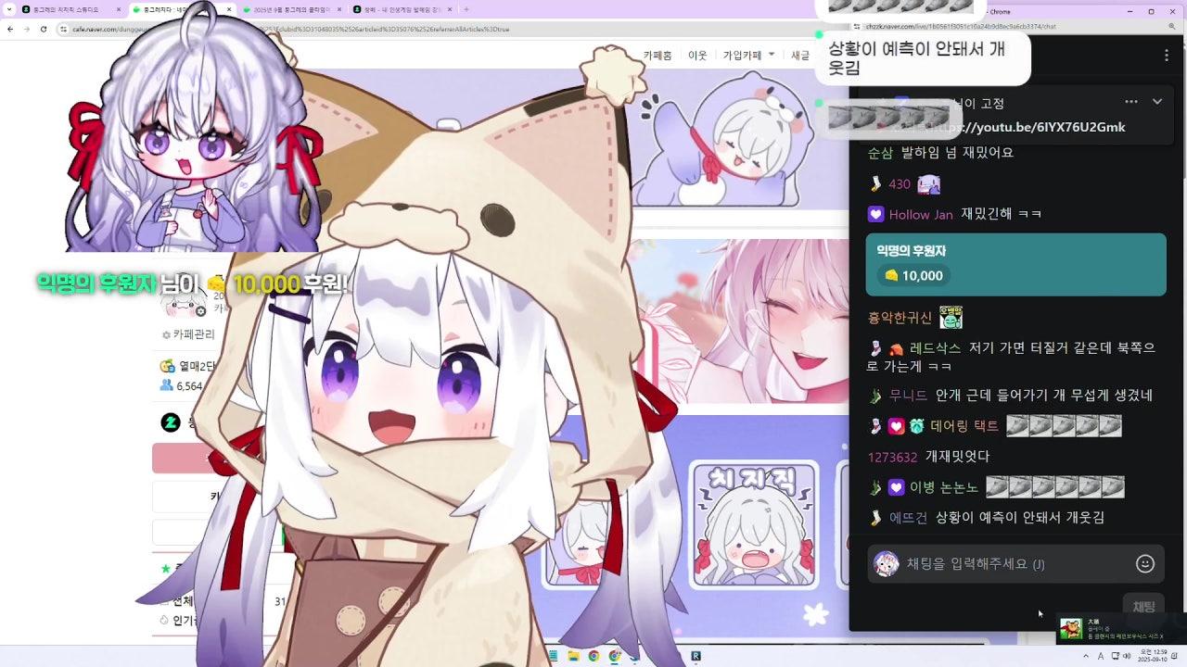1187x667 pixels.
Task: Click the username 흉악한귀신 in chat
Action: (x=900, y=318)
